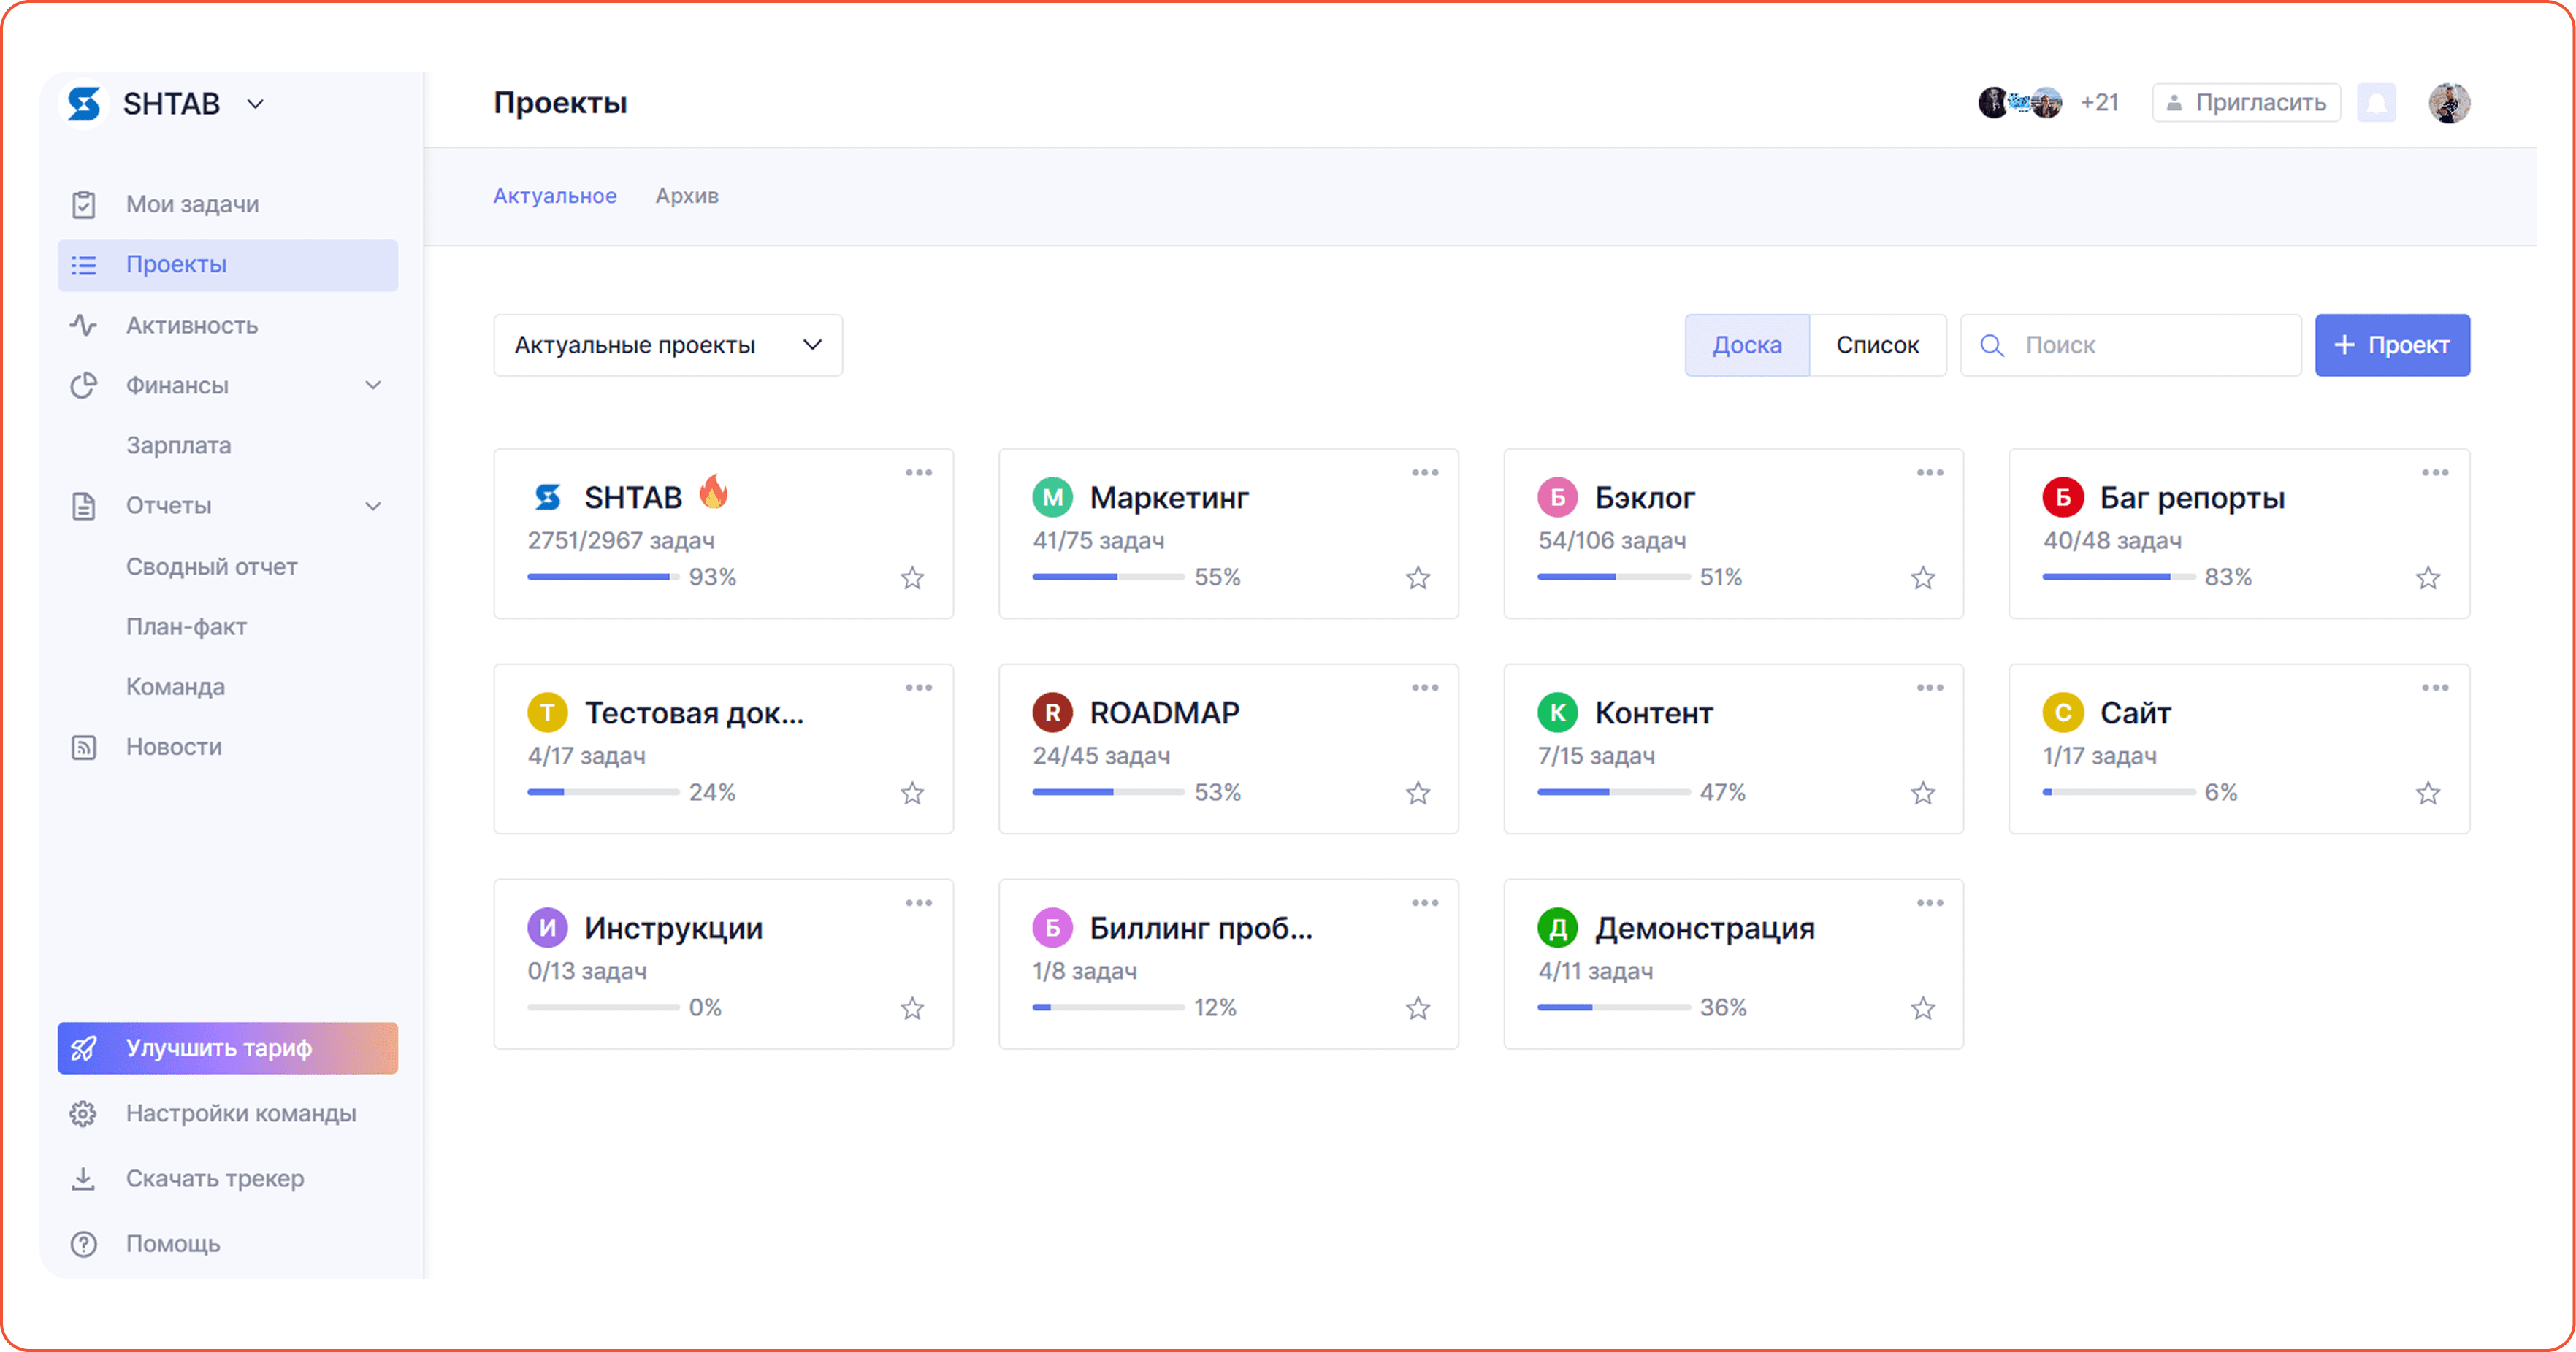Switch to Список view
Screen dimensions: 2576x1352
pos(1877,346)
